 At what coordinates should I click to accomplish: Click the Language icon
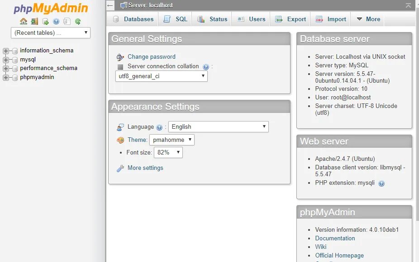pyautogui.click(x=120, y=127)
